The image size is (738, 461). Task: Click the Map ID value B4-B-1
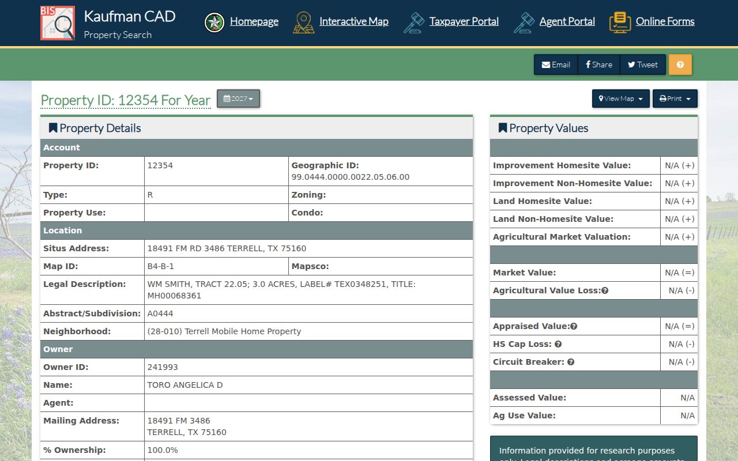[x=161, y=266]
